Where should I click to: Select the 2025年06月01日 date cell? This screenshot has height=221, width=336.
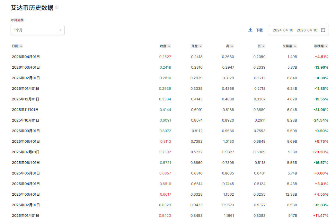click(x=26, y=163)
